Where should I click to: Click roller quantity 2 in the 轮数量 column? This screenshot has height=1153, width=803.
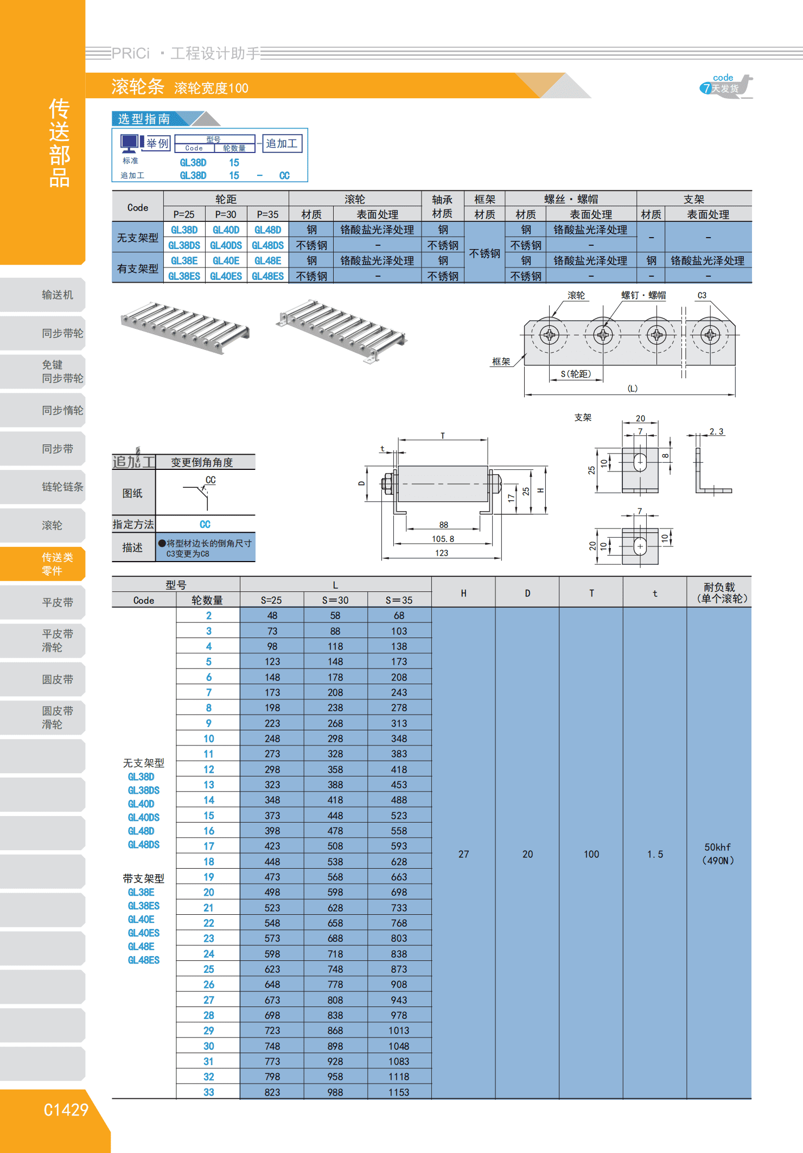click(x=208, y=615)
